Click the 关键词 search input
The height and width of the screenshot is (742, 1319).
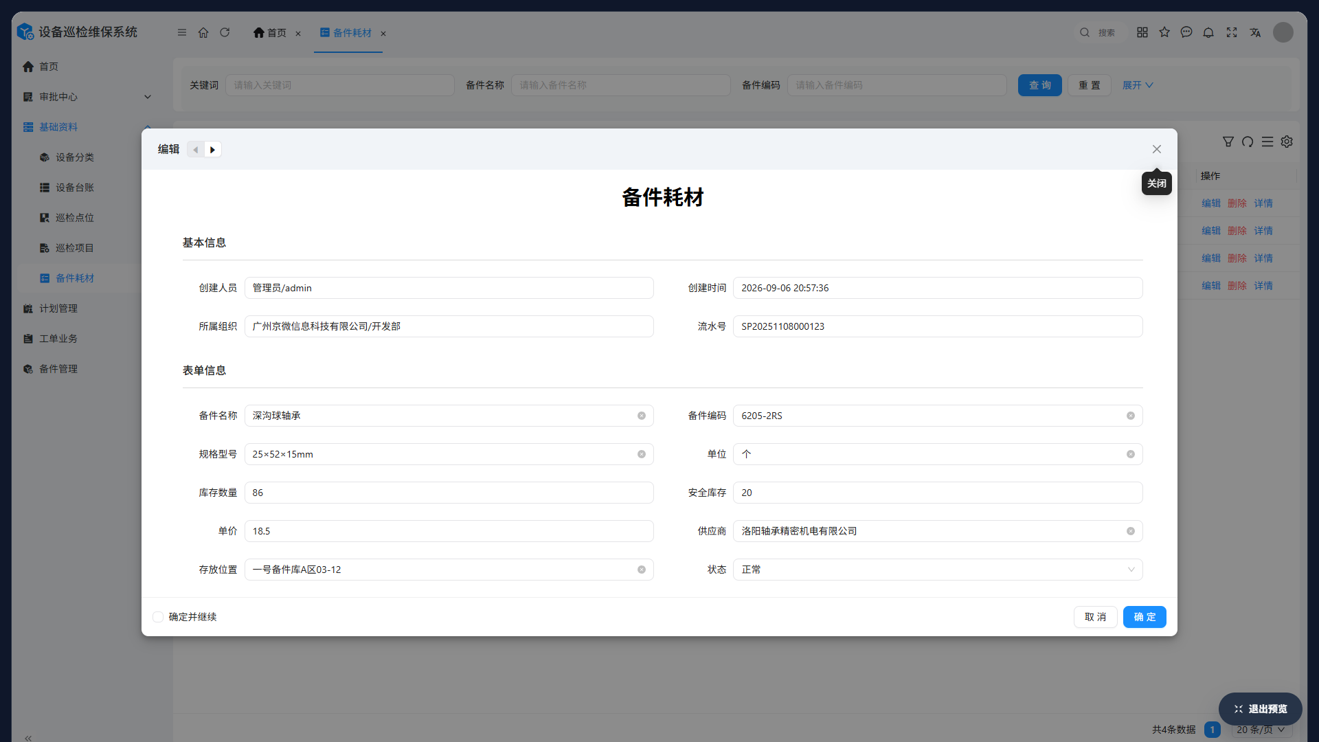click(340, 85)
